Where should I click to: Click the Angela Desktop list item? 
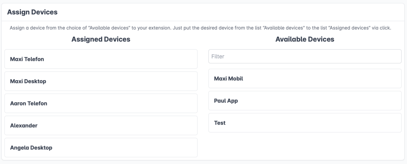point(101,147)
